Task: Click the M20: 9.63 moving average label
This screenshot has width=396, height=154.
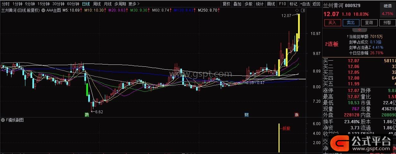Action: (x=118, y=10)
